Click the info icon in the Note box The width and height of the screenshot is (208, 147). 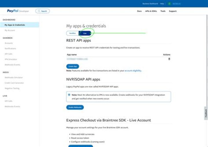[69, 95]
